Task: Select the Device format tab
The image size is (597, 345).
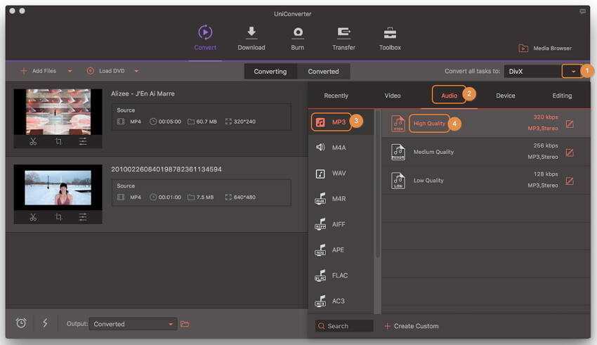Action: pos(505,96)
